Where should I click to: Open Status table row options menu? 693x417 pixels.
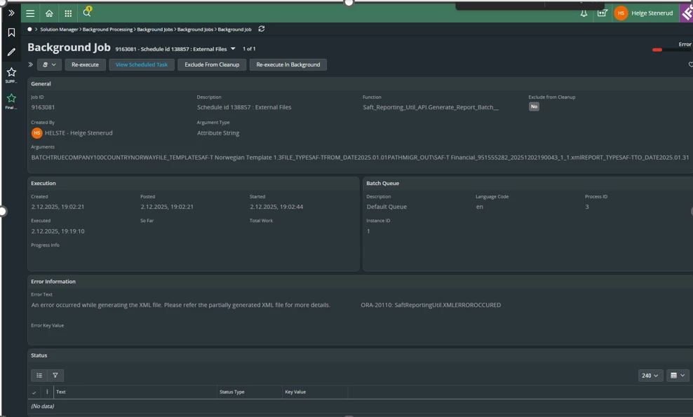47,392
